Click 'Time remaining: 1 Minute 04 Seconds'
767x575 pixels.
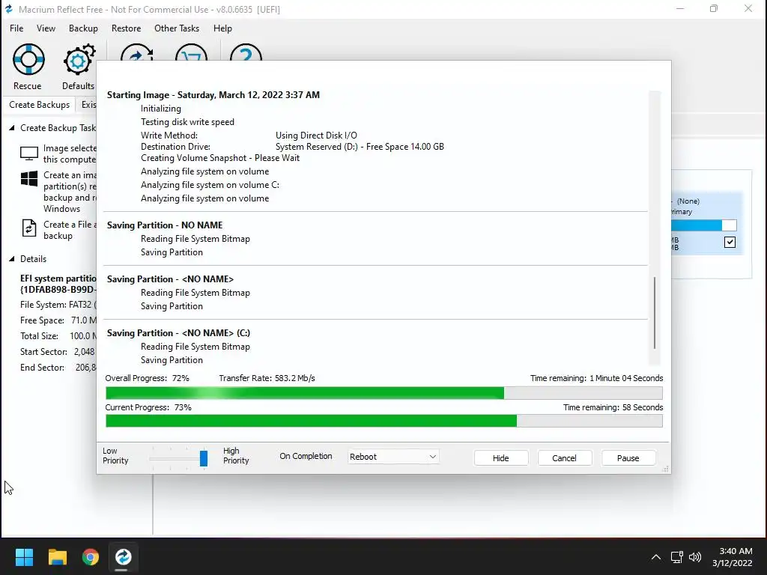point(597,378)
